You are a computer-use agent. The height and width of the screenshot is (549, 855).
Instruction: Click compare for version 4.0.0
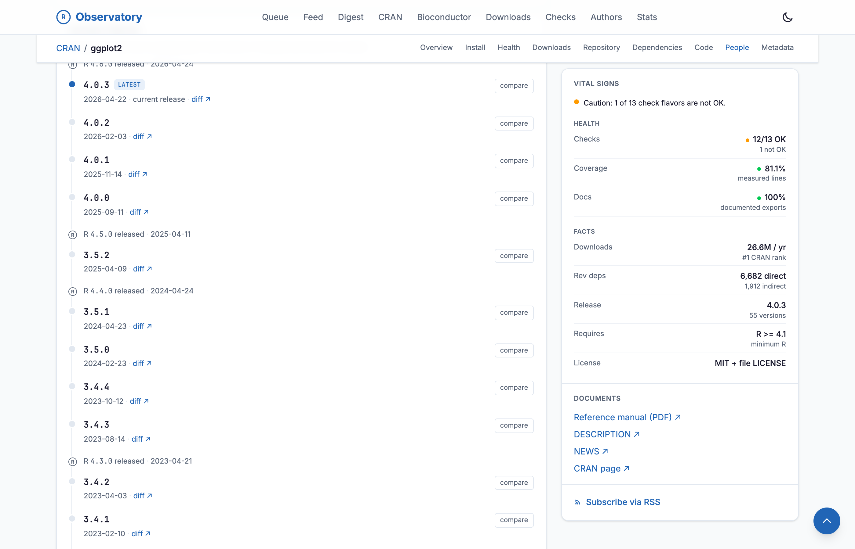point(514,199)
